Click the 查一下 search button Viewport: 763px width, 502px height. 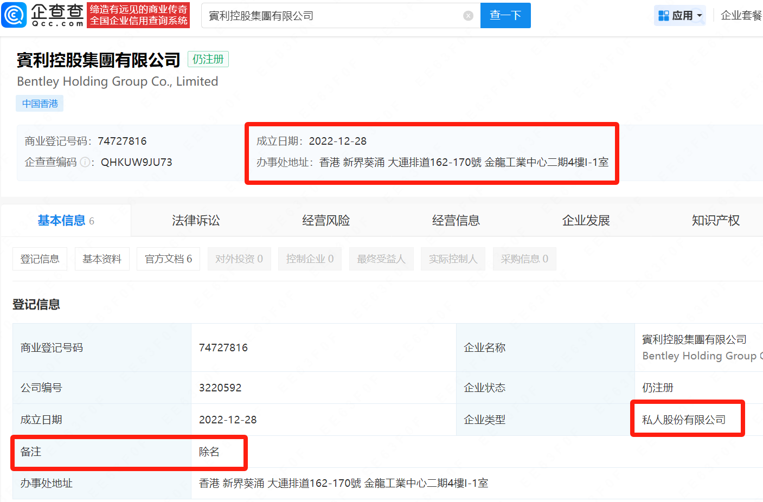[505, 15]
